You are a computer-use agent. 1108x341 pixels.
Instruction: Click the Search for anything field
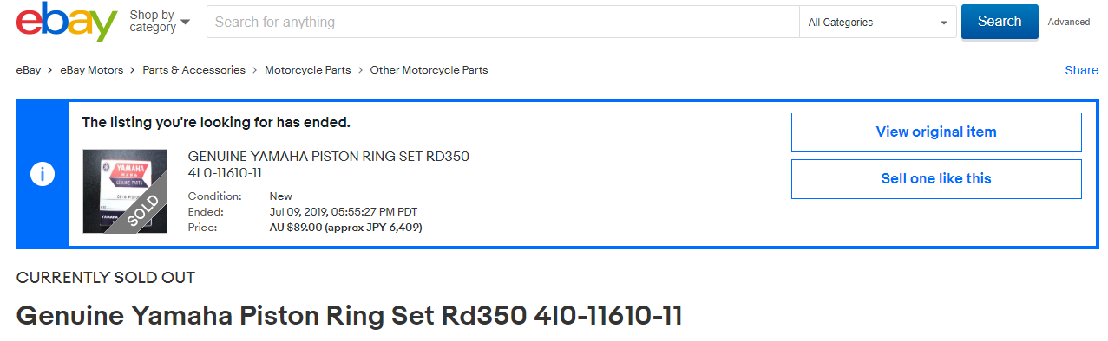click(x=502, y=23)
